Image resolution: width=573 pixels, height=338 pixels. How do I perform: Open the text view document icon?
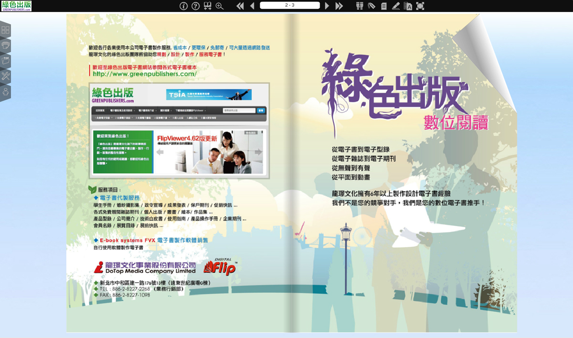408,6
